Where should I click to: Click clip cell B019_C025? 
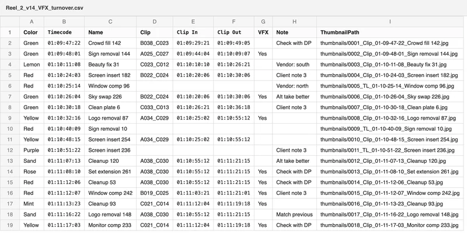tap(154, 193)
